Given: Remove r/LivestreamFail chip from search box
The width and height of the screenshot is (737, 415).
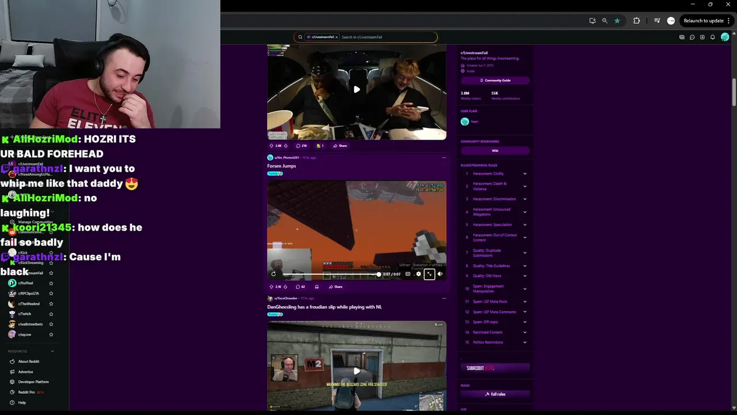Looking at the screenshot, I should (x=337, y=37).
